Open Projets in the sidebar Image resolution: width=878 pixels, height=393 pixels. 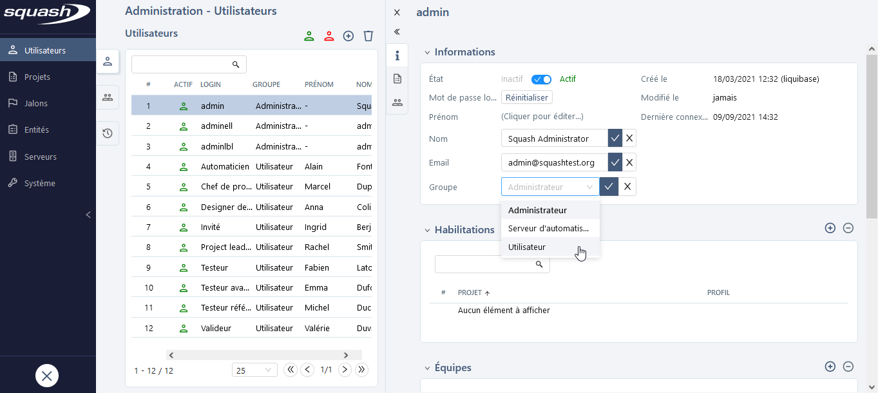pyautogui.click(x=37, y=77)
